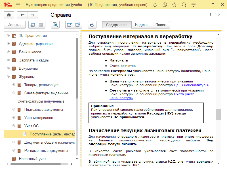
Task: Click the Журналы book icon
Action: coord(14,76)
